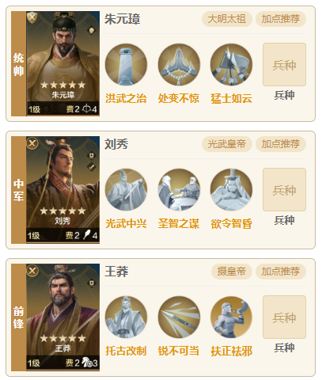Viewport: 322px width, 380px height.
Task: Remove 王莽 with the X badge
Action: coord(32,271)
